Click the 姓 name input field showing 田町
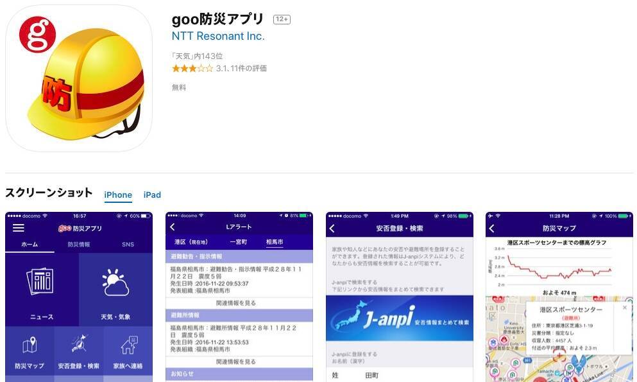This screenshot has height=382, width=637. click(400, 375)
